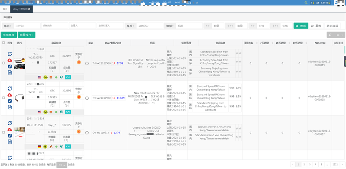The image size is (346, 169).
Task: Click auction hammer icon in O4-H1110514 row
Action: (x=51, y=146)
